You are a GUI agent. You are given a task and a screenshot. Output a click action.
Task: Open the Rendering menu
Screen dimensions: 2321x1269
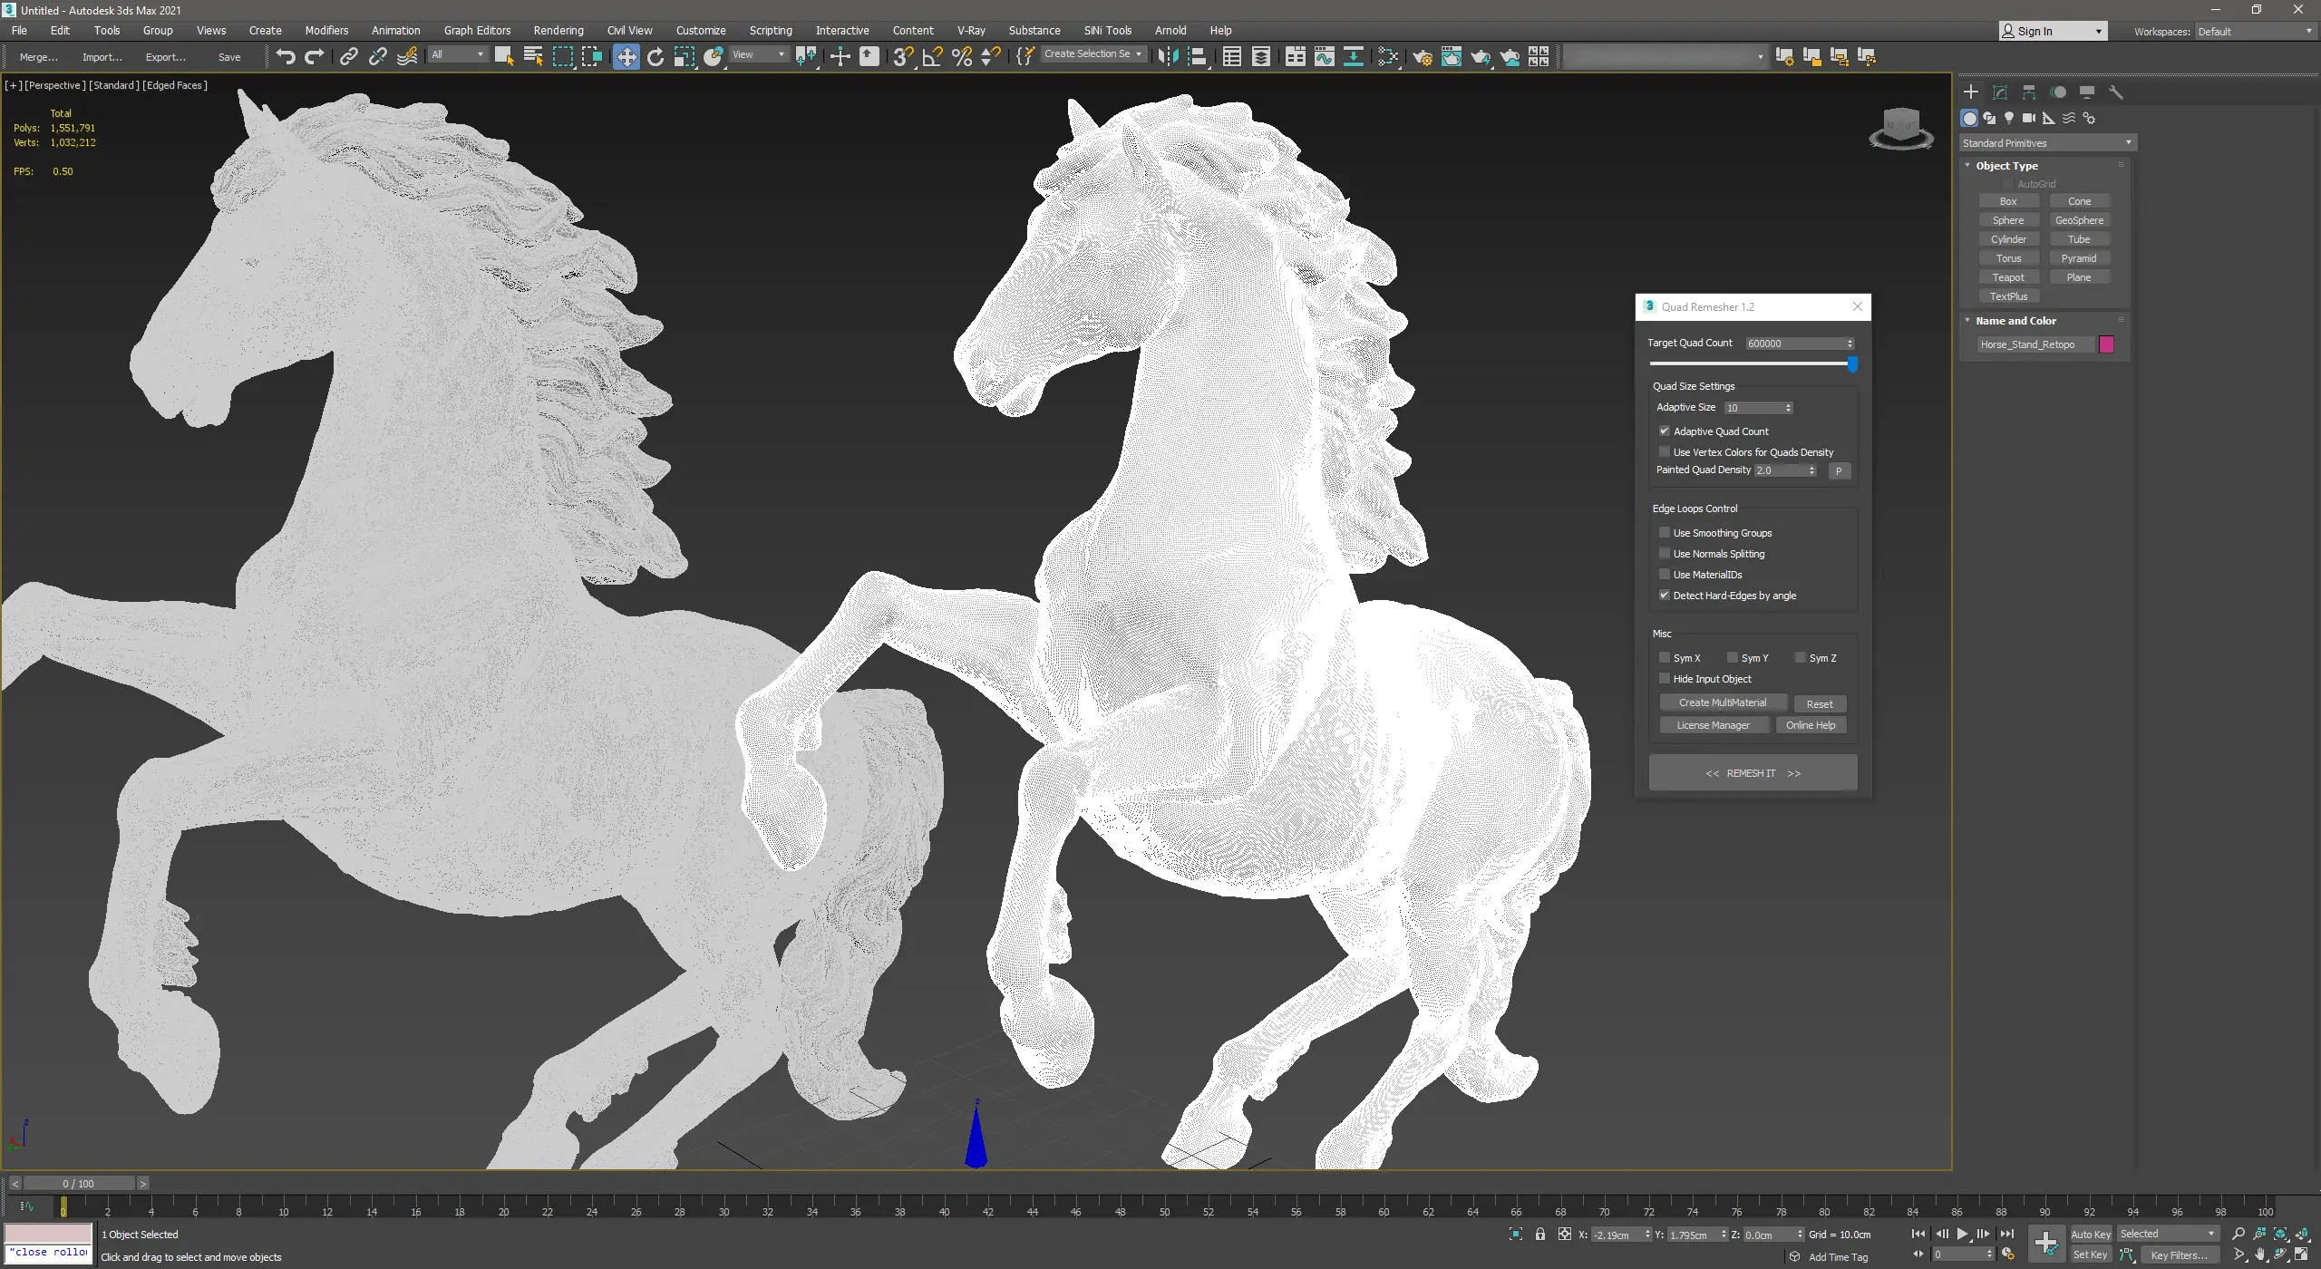pyautogui.click(x=558, y=31)
